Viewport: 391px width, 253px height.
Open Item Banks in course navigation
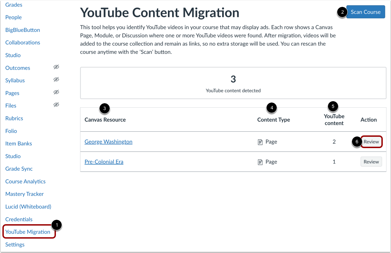[x=19, y=143]
